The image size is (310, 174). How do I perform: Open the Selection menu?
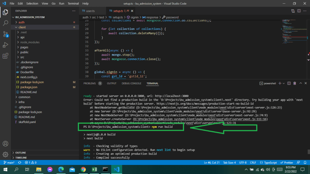(x=32, y=4)
